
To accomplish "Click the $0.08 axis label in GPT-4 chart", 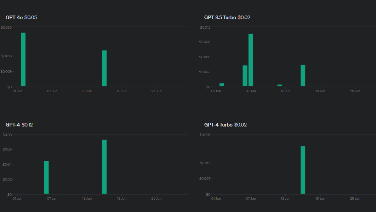I will pyautogui.click(x=7, y=135).
